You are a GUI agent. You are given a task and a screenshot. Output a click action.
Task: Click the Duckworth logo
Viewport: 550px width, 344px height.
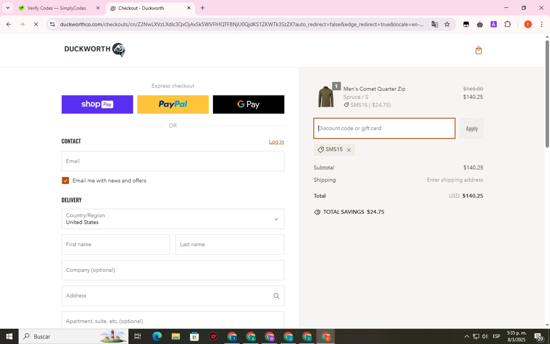(95, 50)
